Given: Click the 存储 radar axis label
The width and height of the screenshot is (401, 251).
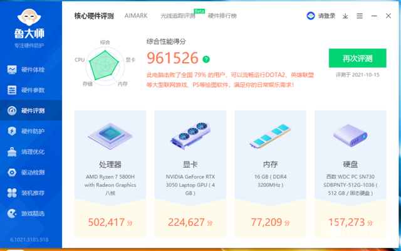Looking at the screenshot, I should click(x=88, y=83).
